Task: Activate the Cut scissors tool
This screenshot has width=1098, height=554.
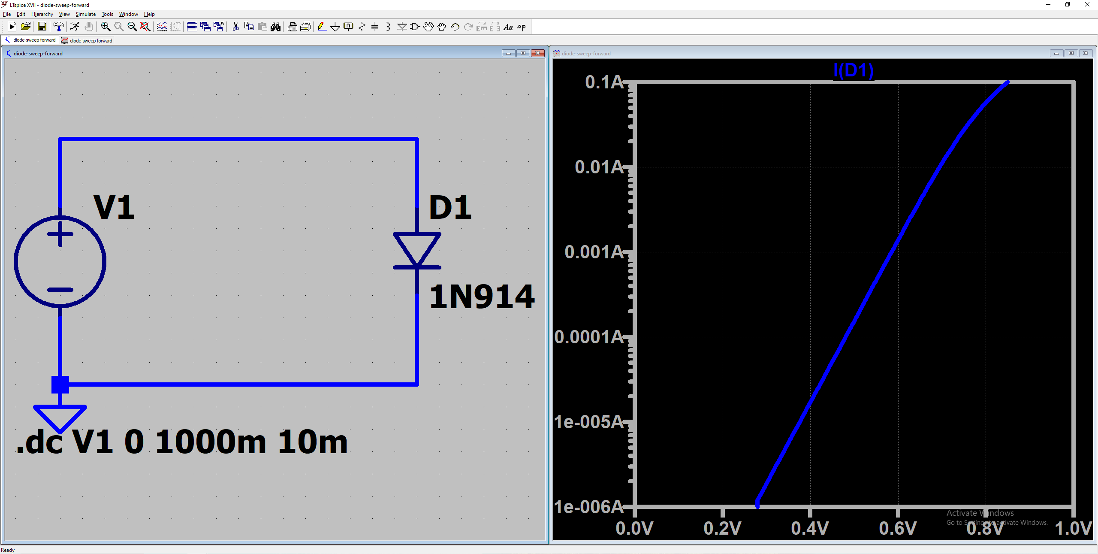Action: [x=235, y=27]
